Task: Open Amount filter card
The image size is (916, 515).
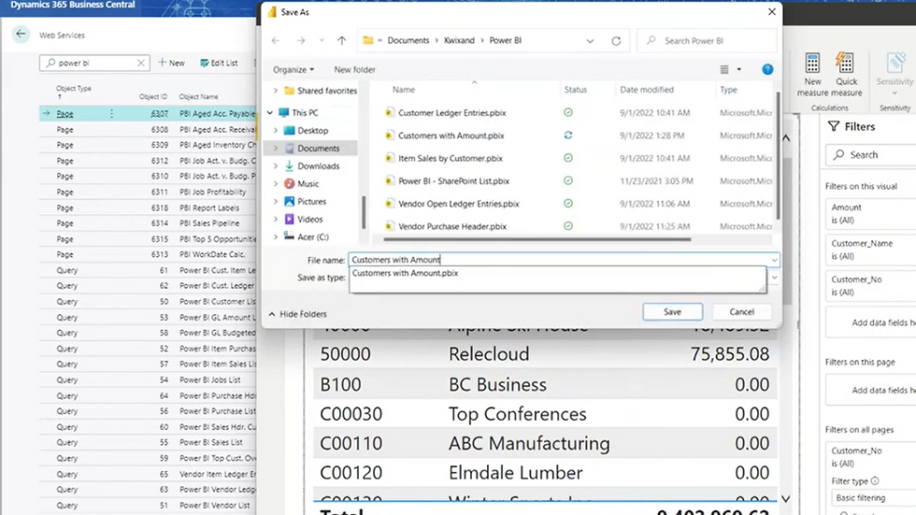Action: [x=870, y=213]
